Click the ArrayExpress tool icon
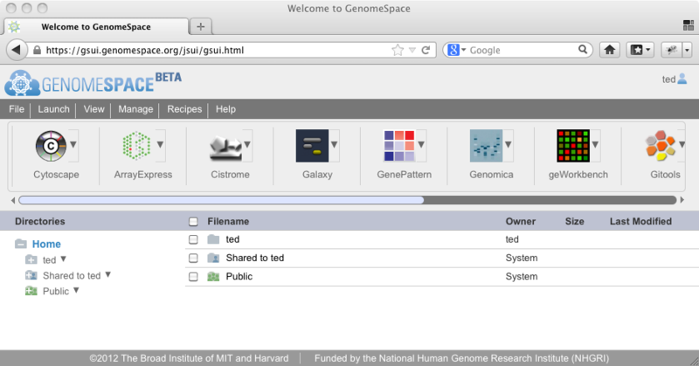The width and height of the screenshot is (699, 366). (136, 146)
